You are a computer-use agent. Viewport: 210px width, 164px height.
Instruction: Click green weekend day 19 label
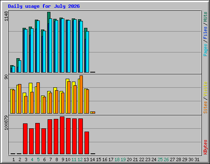coord(123,159)
